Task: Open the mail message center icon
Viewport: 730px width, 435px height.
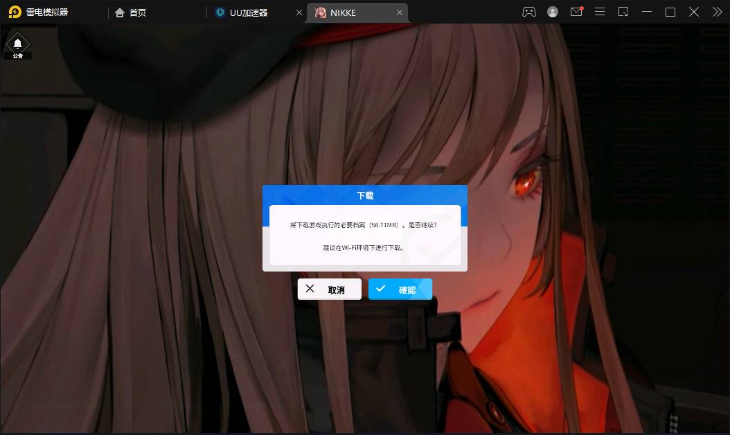Action: coord(576,12)
